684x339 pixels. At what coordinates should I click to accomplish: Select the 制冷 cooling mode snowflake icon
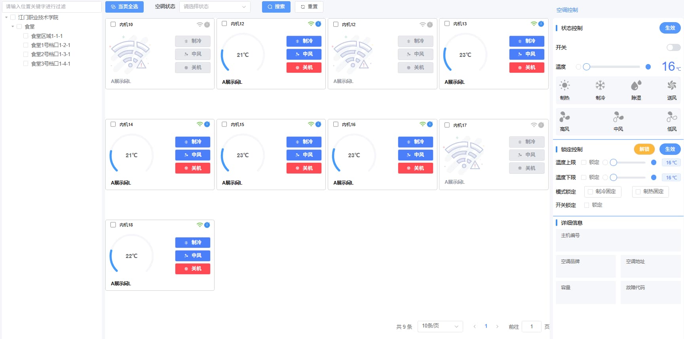coord(600,85)
